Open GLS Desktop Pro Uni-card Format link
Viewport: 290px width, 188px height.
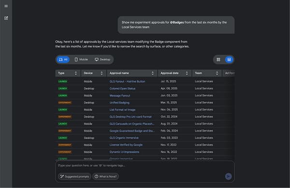pos(130,117)
